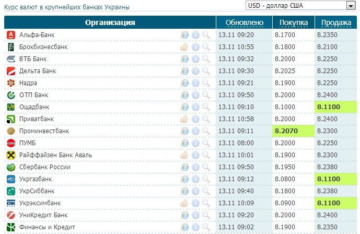Click magnifier icon for УниКредит Банк
Screen dimensions: 360x234
206,215
